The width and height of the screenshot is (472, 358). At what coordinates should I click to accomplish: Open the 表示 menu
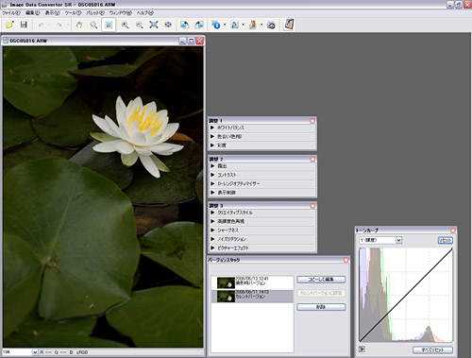(x=52, y=13)
